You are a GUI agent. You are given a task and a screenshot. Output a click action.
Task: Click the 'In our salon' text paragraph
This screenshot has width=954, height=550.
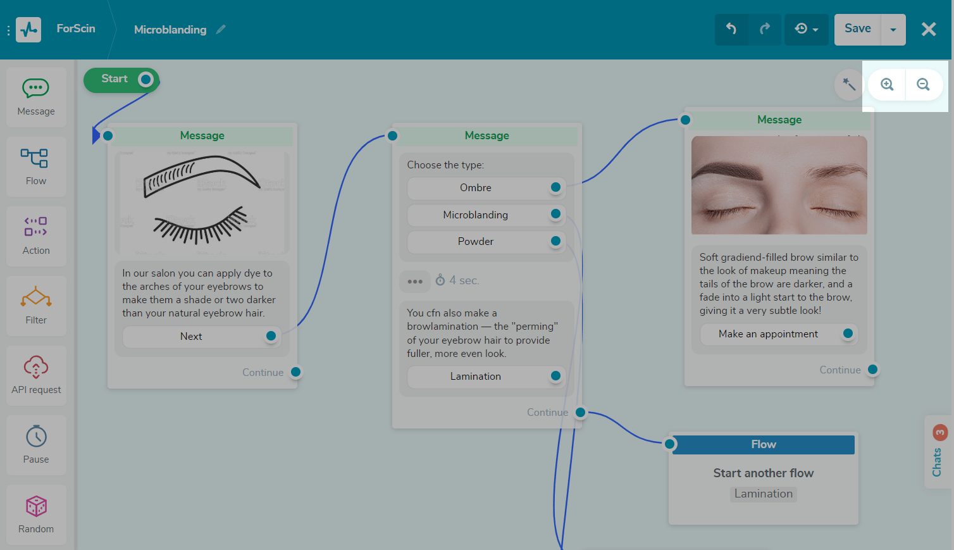coord(199,293)
